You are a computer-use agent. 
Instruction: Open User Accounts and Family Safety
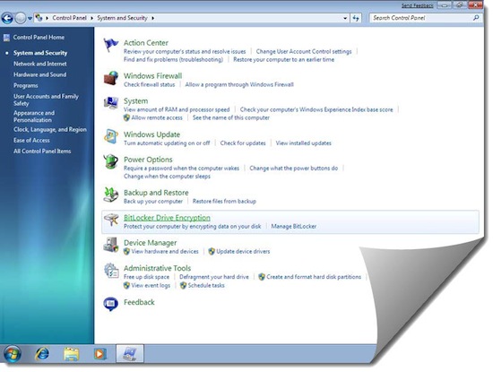[x=46, y=99]
